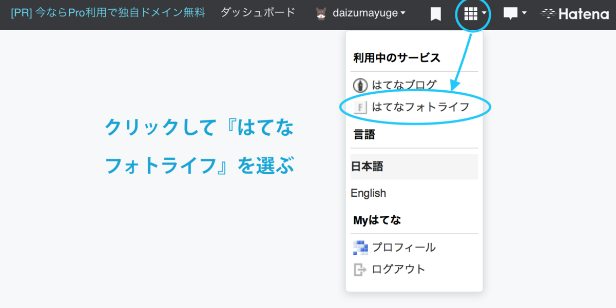Open the ダッシュボード link

click(258, 13)
